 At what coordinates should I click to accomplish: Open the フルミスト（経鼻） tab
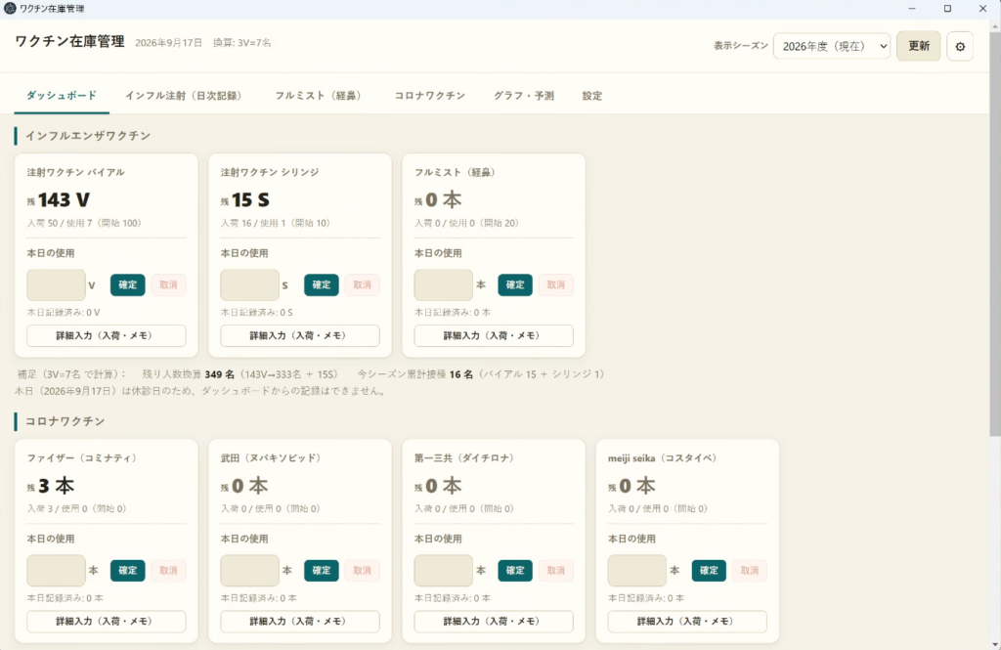coord(318,96)
